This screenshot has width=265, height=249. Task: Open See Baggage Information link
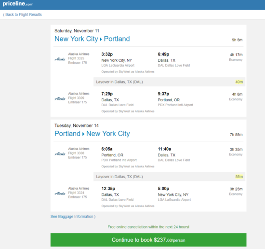(x=73, y=217)
